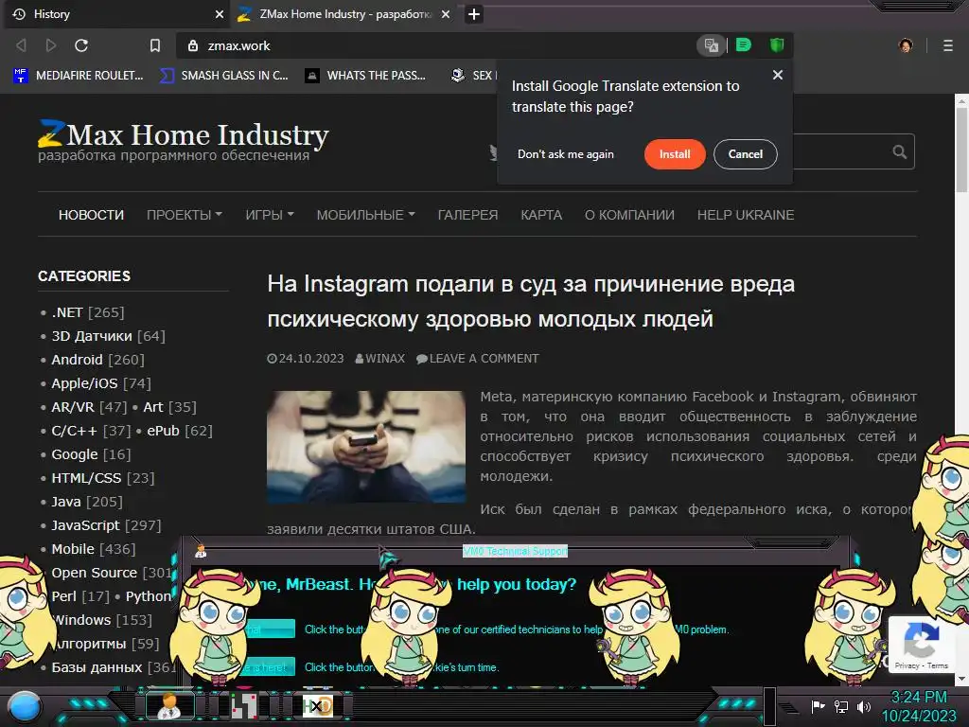Open the 3D Датчики category
969x727 pixels.
(92, 336)
